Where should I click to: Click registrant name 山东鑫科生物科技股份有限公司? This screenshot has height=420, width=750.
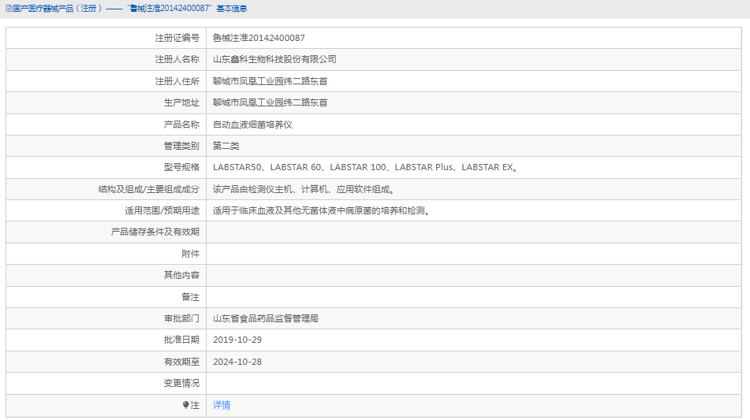pos(274,59)
